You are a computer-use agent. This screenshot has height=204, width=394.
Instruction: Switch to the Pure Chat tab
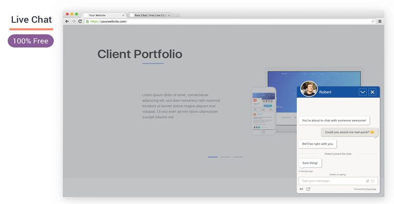tap(150, 15)
